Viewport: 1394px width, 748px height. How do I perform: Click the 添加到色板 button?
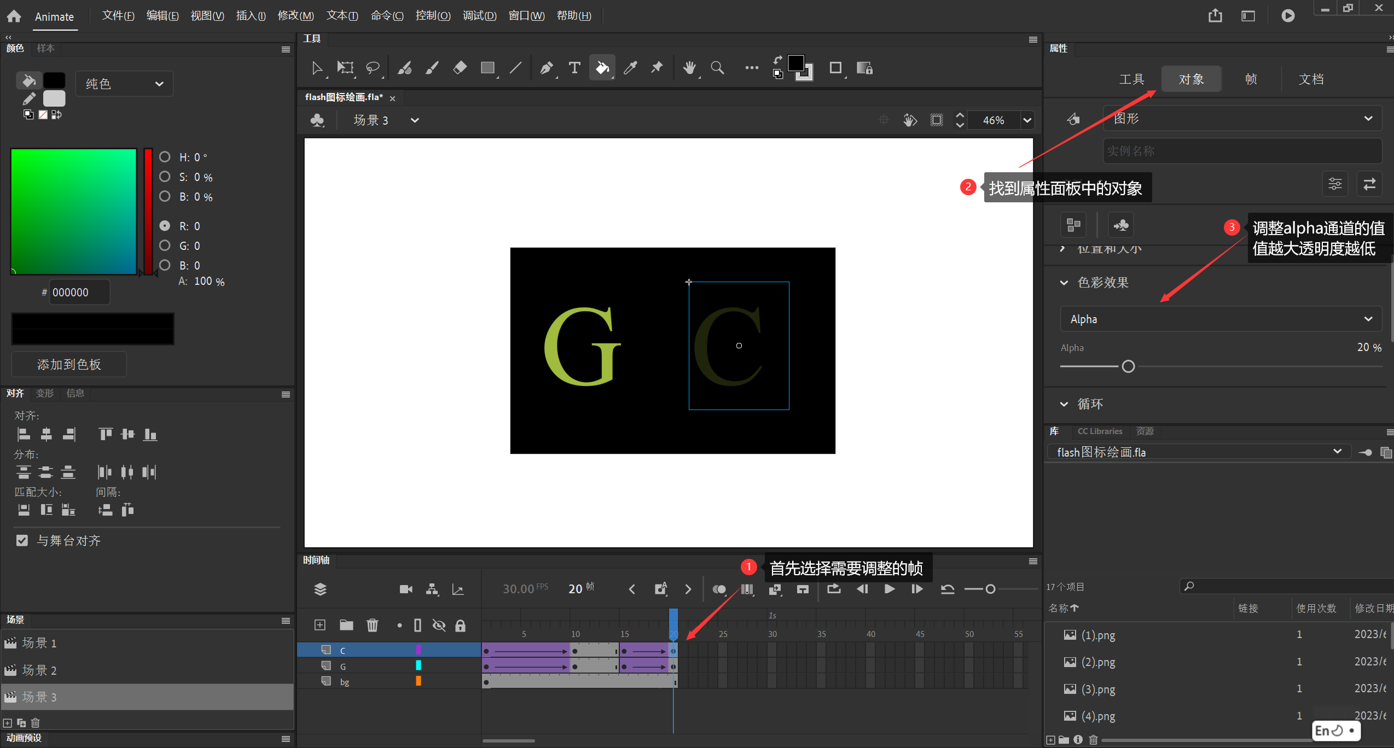click(x=69, y=364)
